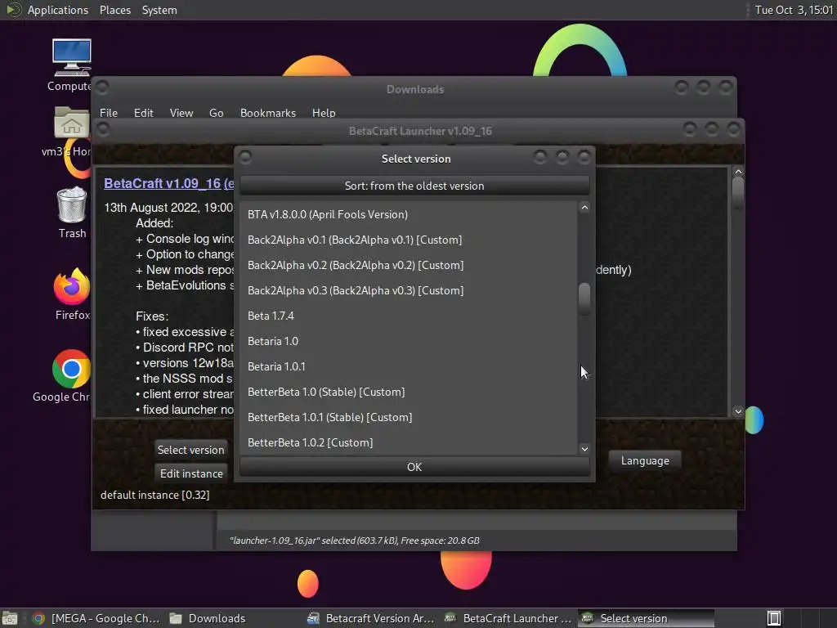Open the System menu

159,10
